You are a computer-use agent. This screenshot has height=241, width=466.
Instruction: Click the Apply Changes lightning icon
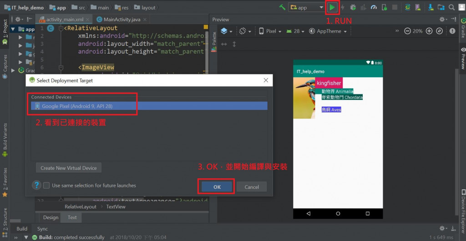click(x=343, y=7)
